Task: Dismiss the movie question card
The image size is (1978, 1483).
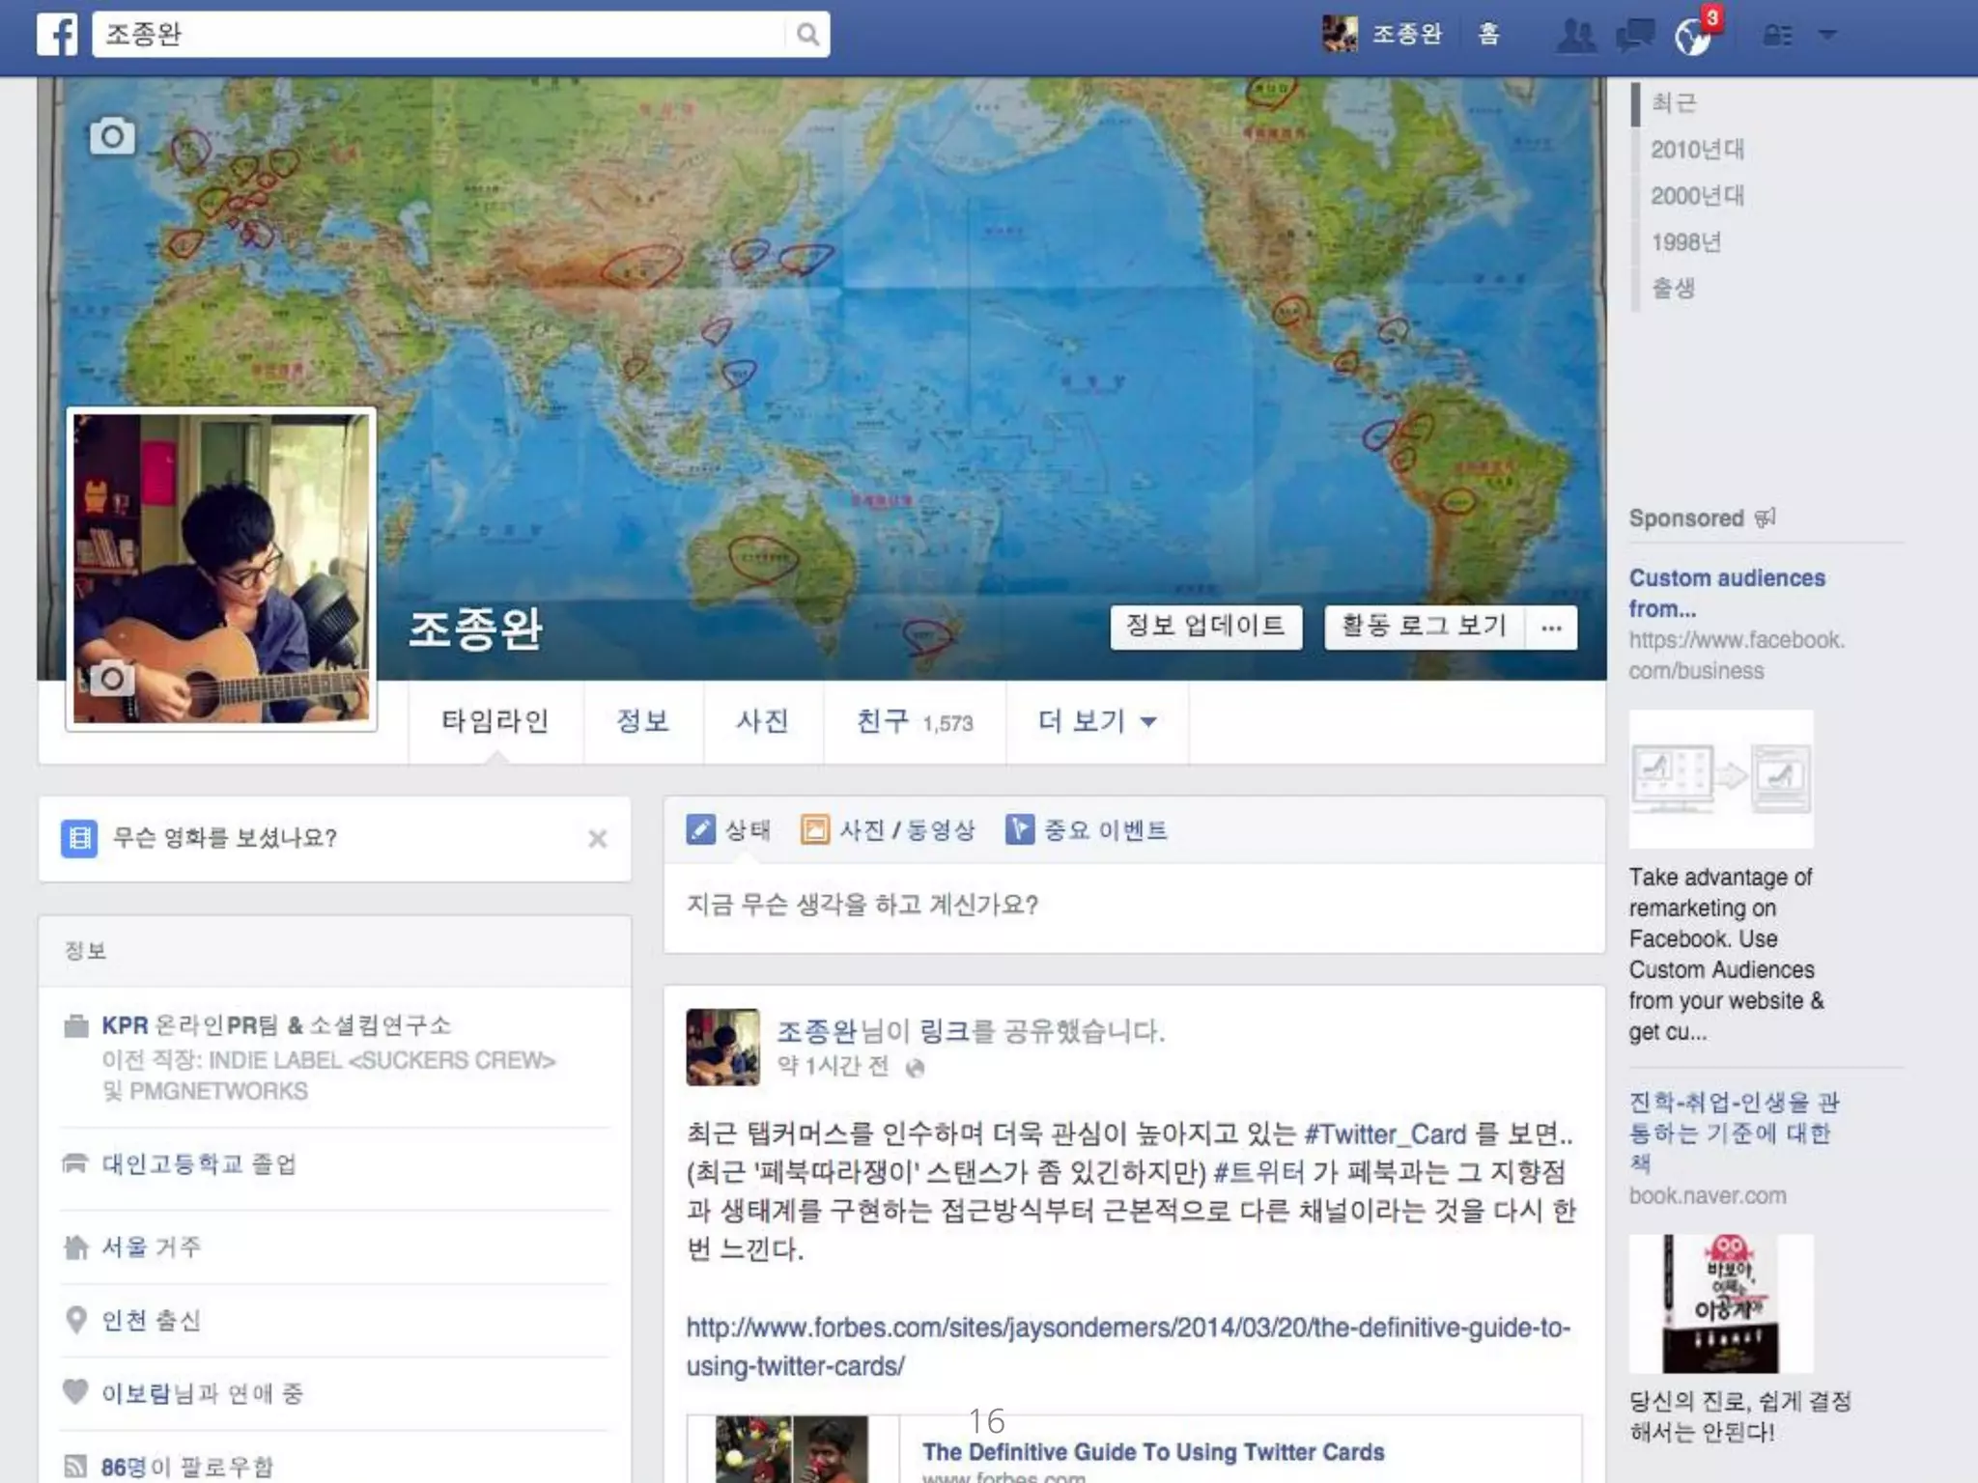Action: click(x=598, y=838)
